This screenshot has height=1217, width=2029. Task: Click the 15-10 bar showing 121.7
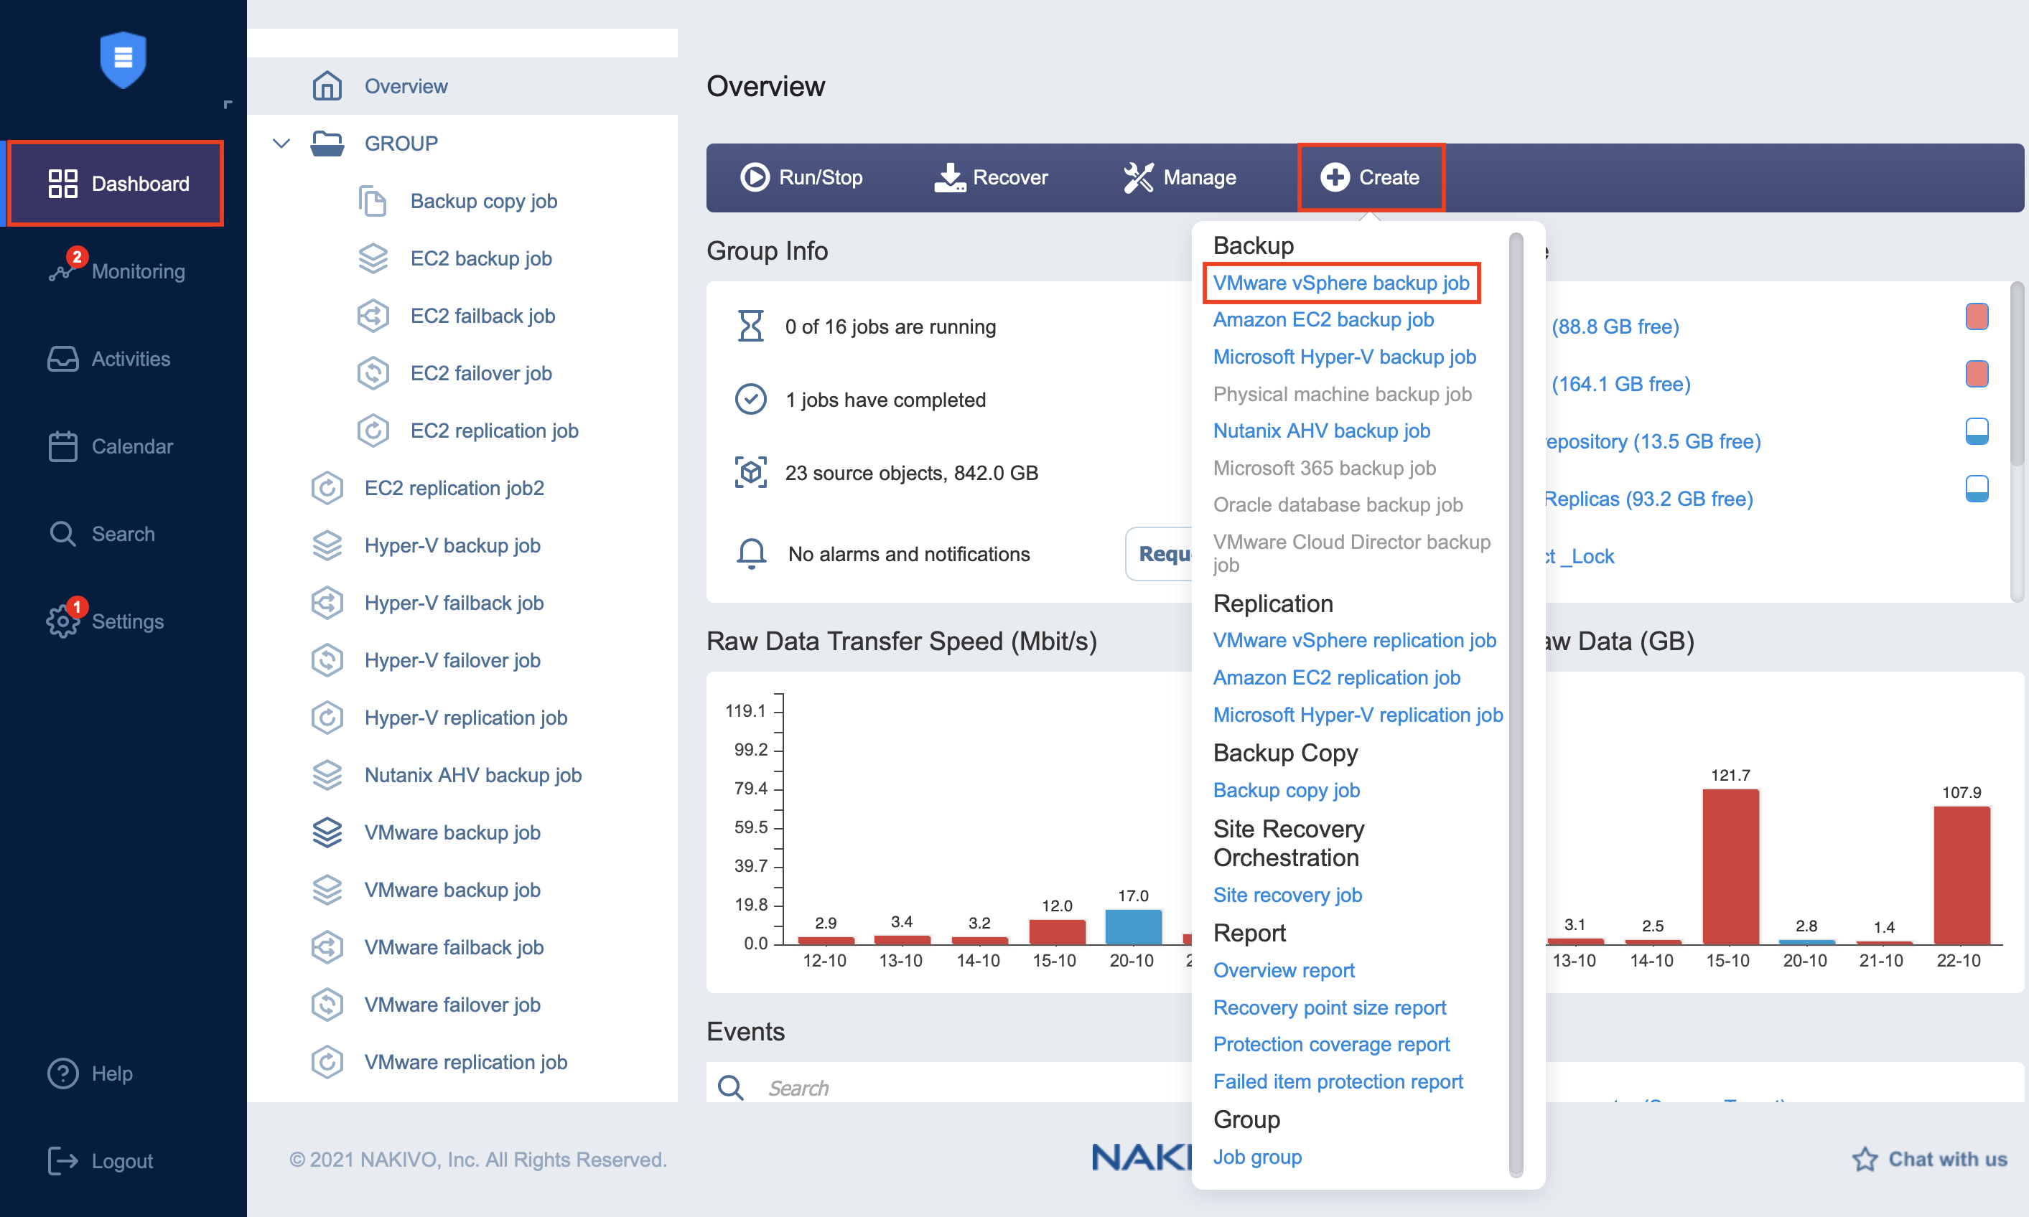point(1730,866)
